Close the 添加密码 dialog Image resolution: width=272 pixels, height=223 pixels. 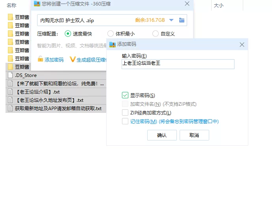coord(242,45)
